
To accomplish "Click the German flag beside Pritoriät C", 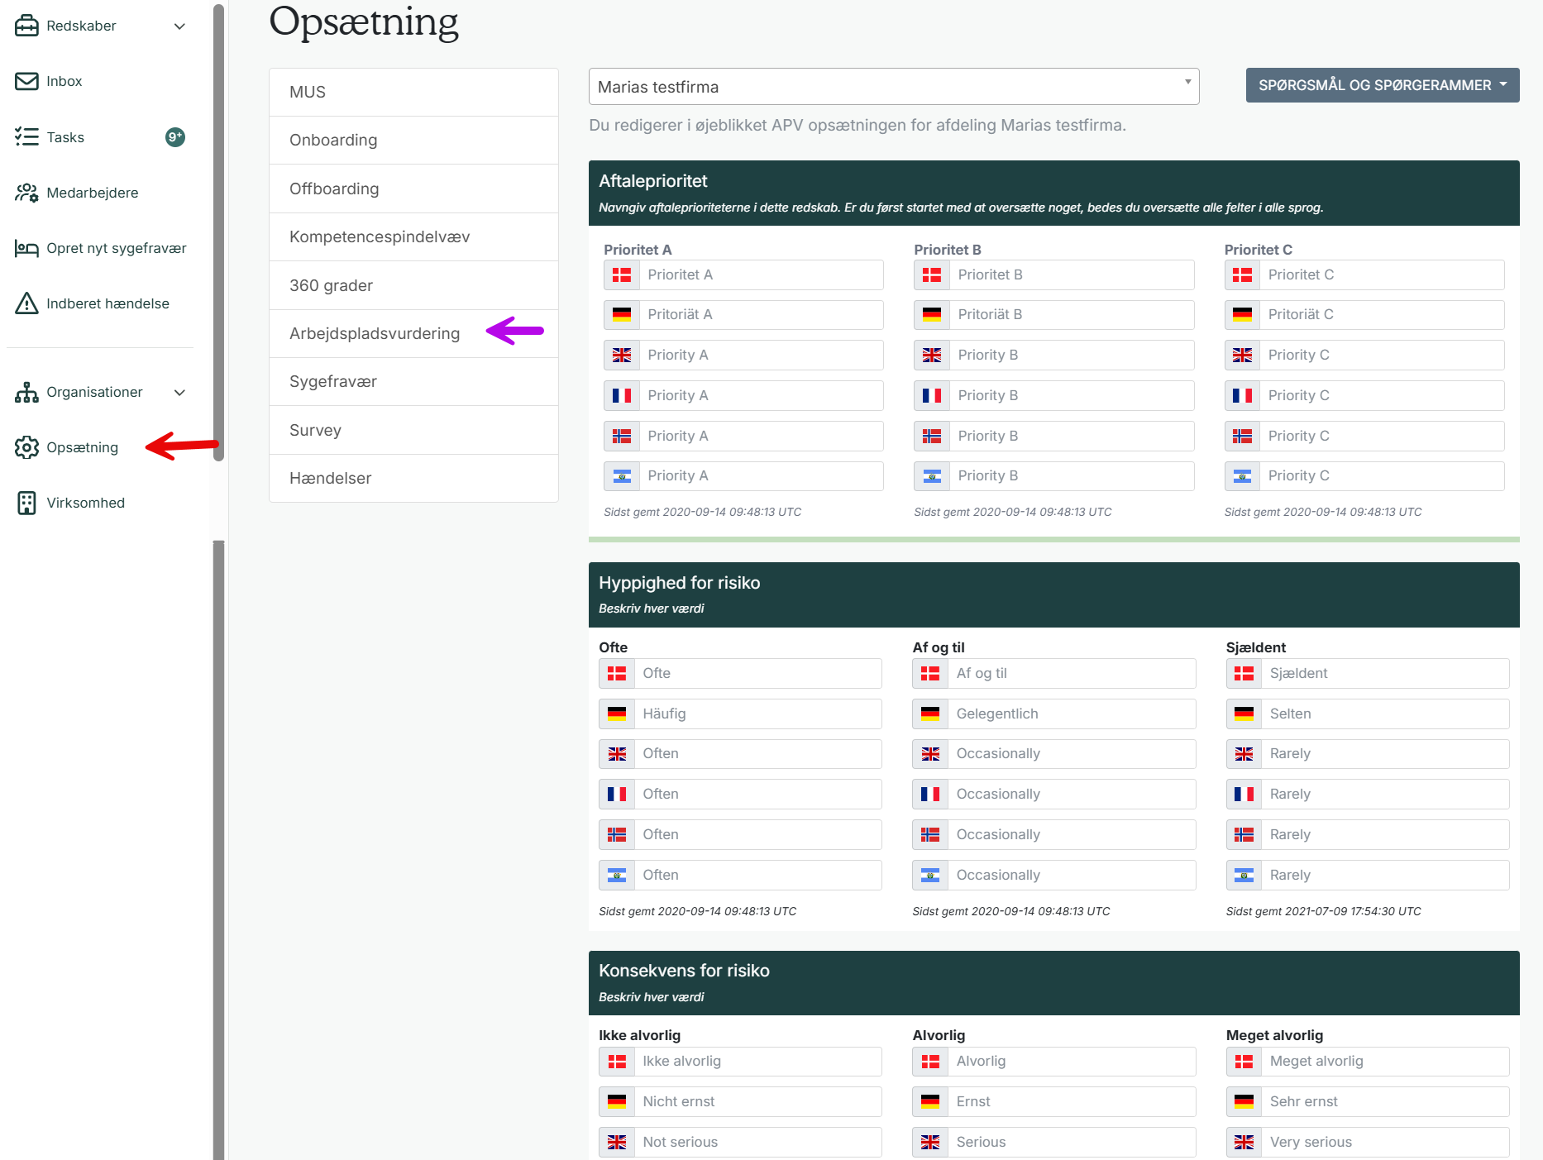I will 1242,314.
